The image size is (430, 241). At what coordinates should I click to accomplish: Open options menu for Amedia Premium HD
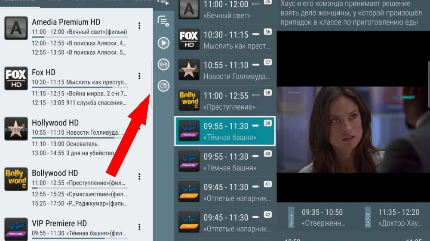pos(139,25)
